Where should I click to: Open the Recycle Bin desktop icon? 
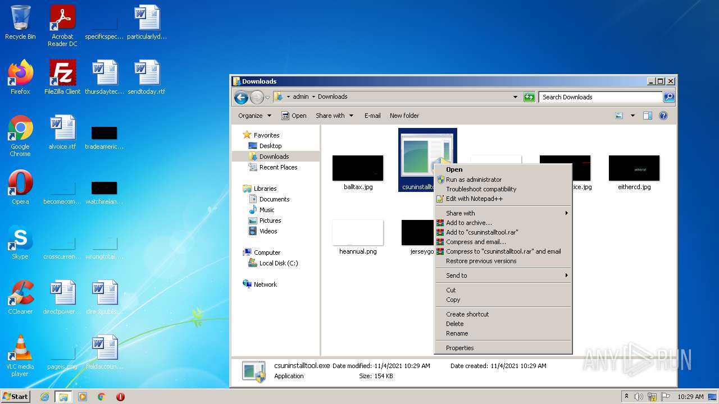pos(20,22)
